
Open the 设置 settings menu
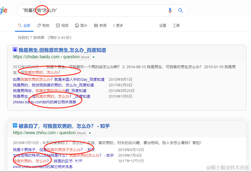[163, 25]
